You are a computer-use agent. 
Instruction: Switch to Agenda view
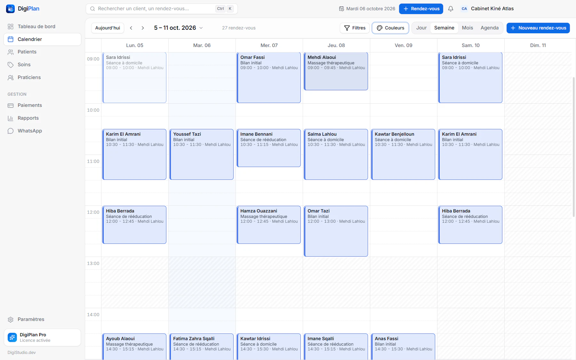pos(490,28)
